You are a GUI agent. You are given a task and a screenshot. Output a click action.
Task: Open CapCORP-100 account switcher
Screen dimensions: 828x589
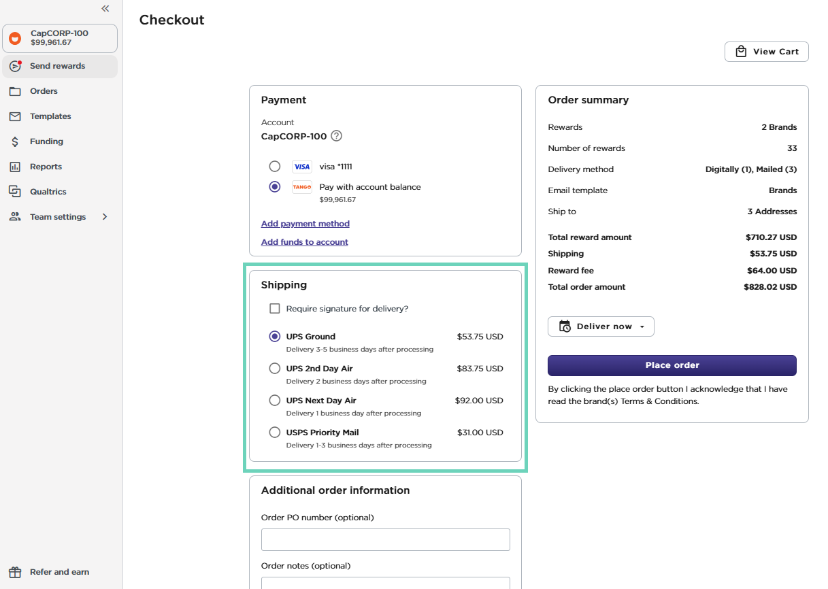tap(60, 38)
